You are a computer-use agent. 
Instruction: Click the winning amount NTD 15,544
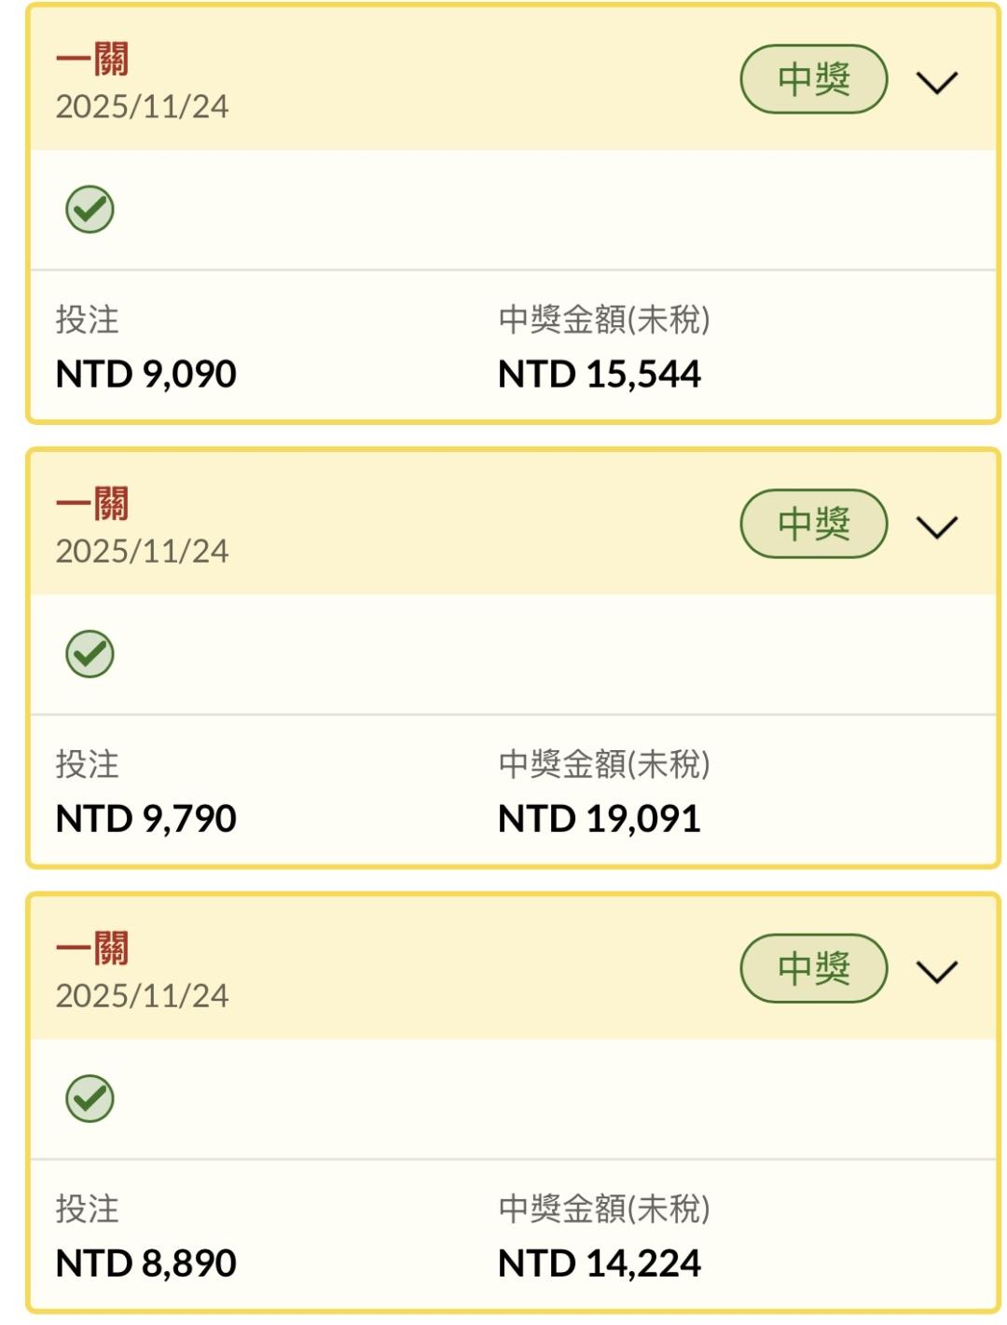[599, 374]
